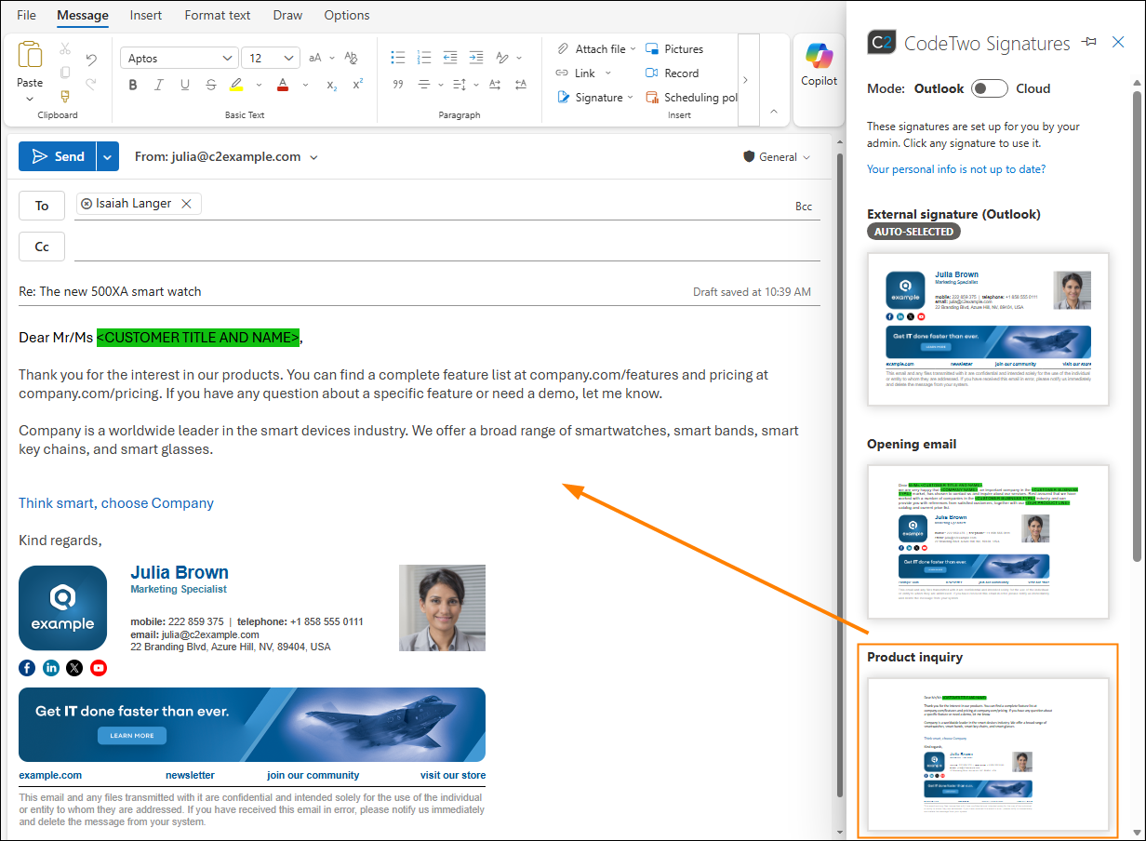Apply subscript formatting

(x=331, y=85)
